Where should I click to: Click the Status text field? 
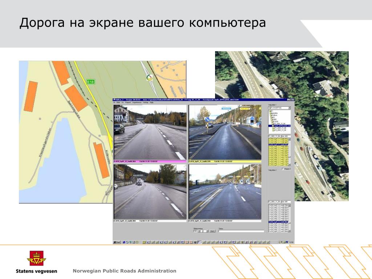click(x=241, y=231)
